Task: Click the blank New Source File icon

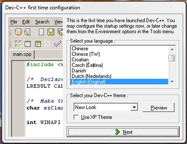Action: pos(41,32)
